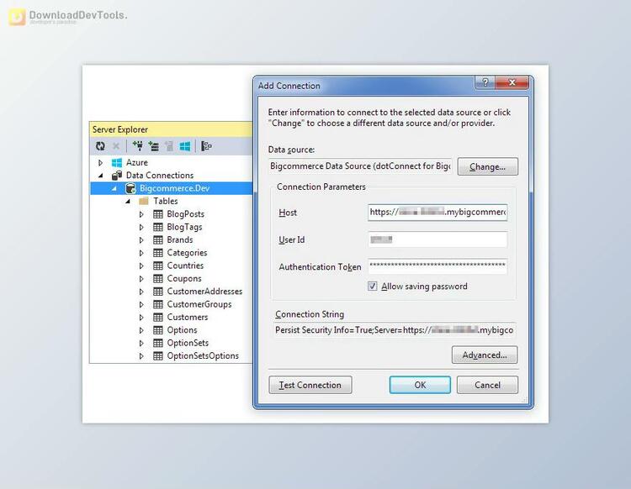Click inside the User Id field

point(437,239)
